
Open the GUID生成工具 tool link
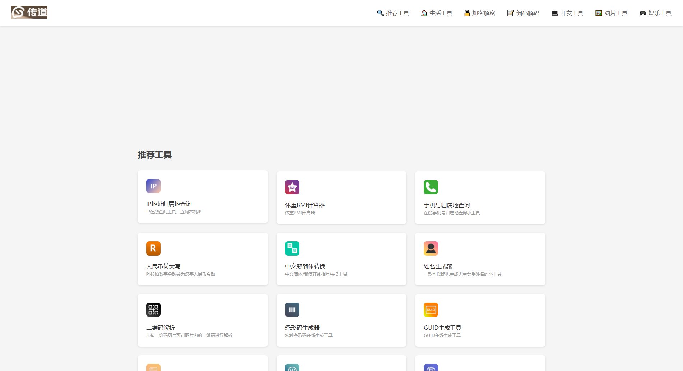point(442,327)
